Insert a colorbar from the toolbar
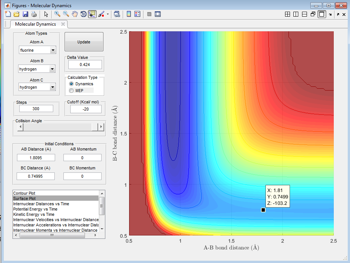This screenshot has width=350, height=263. coord(129,14)
